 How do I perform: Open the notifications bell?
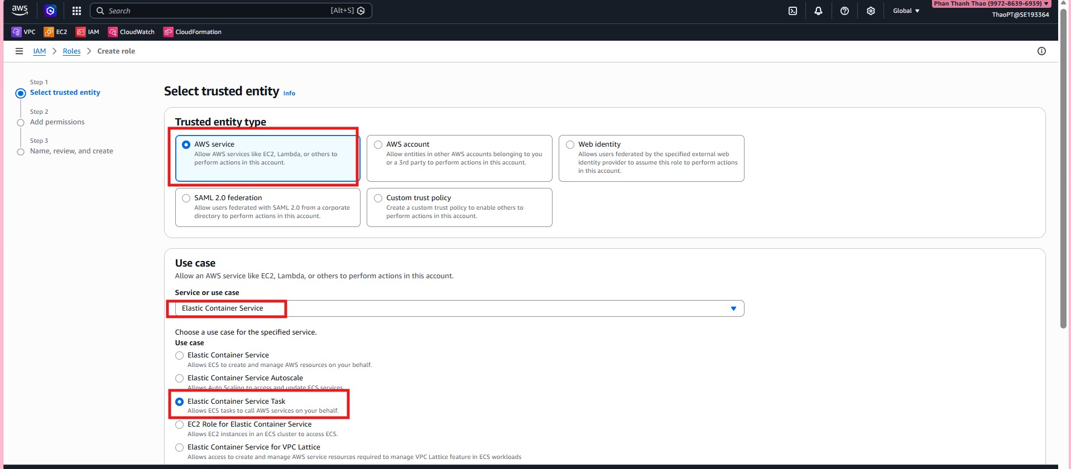(818, 11)
